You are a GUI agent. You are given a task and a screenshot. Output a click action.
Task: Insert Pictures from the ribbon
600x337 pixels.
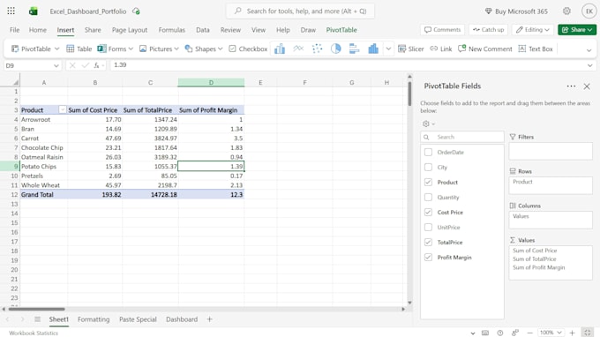pyautogui.click(x=155, y=49)
